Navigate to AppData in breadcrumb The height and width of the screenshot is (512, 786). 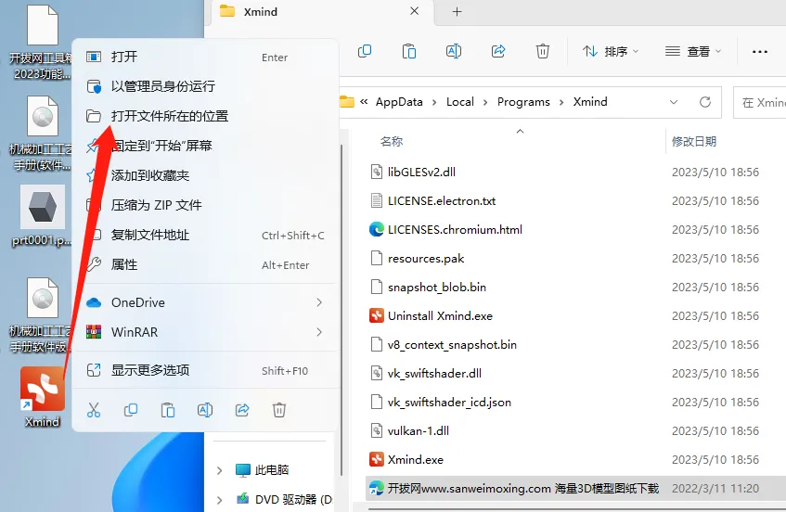pos(399,102)
